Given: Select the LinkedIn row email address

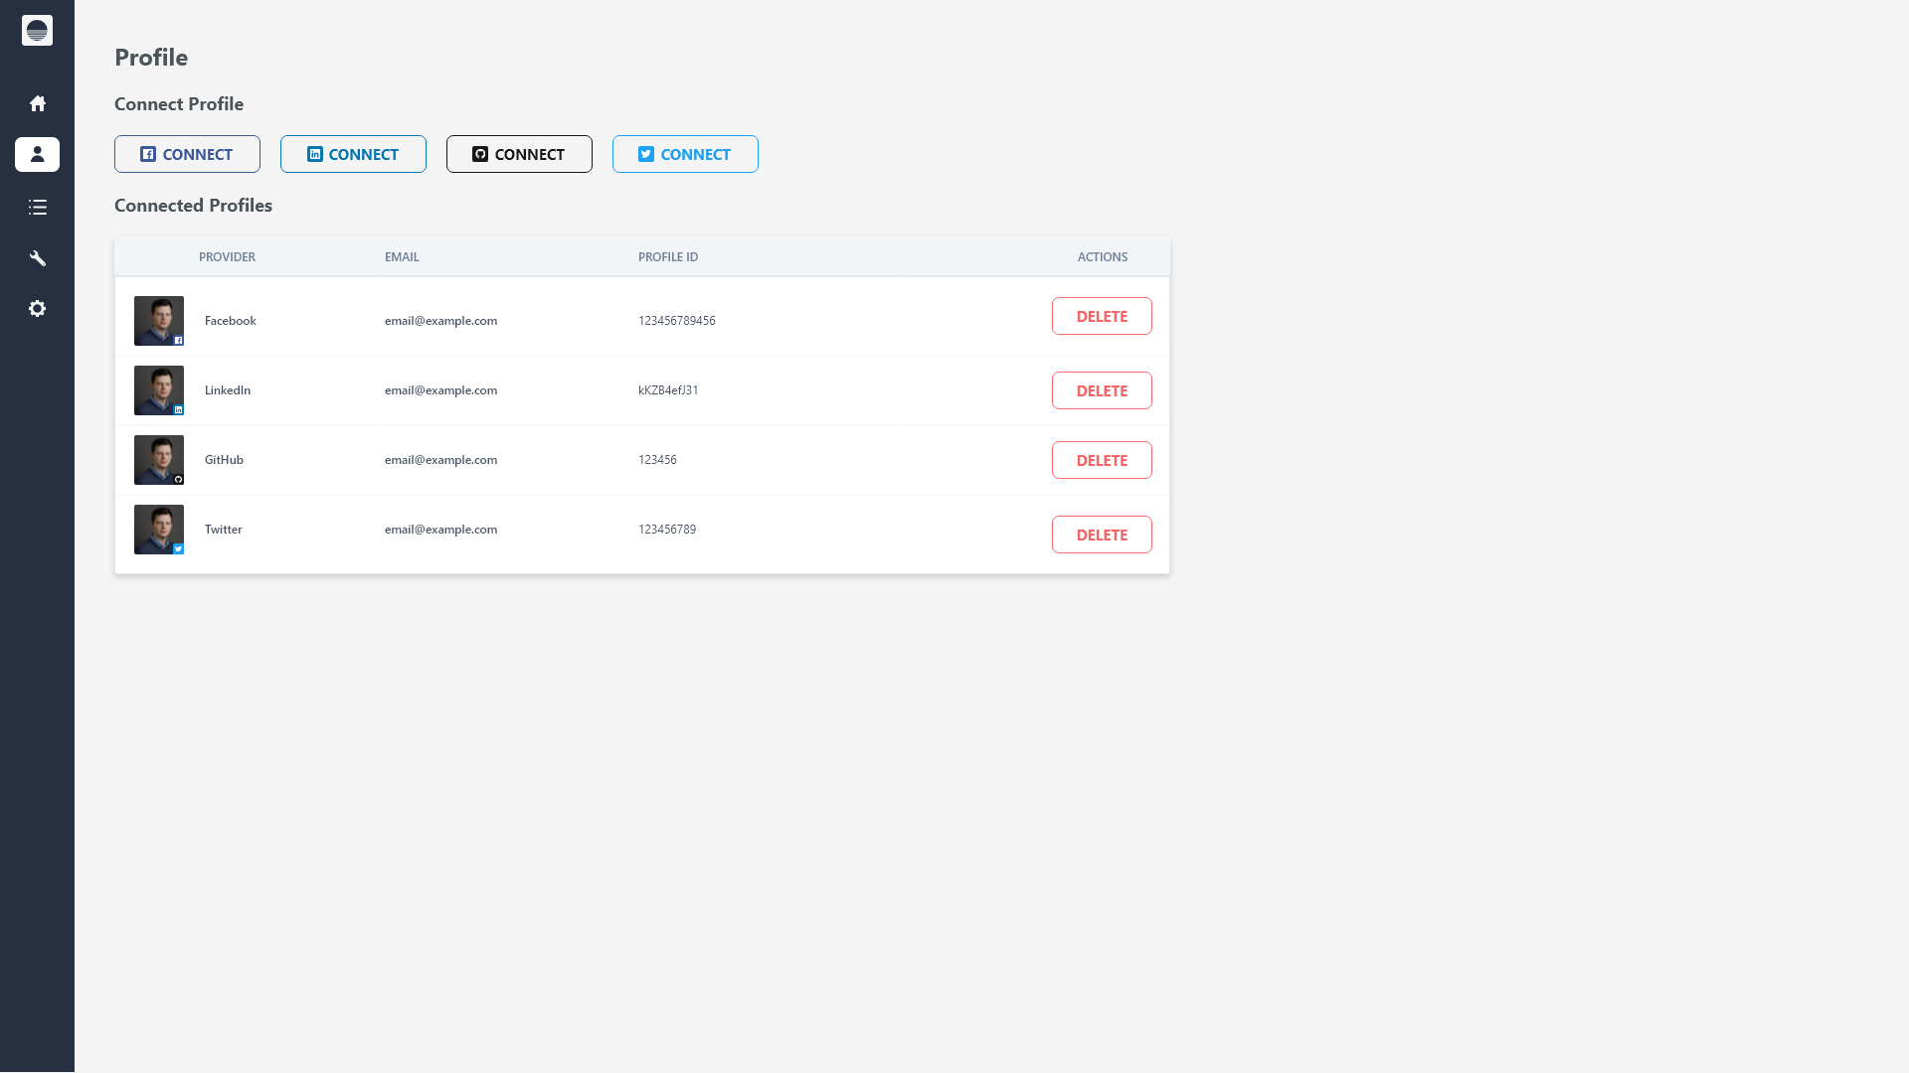Looking at the screenshot, I should click(440, 390).
